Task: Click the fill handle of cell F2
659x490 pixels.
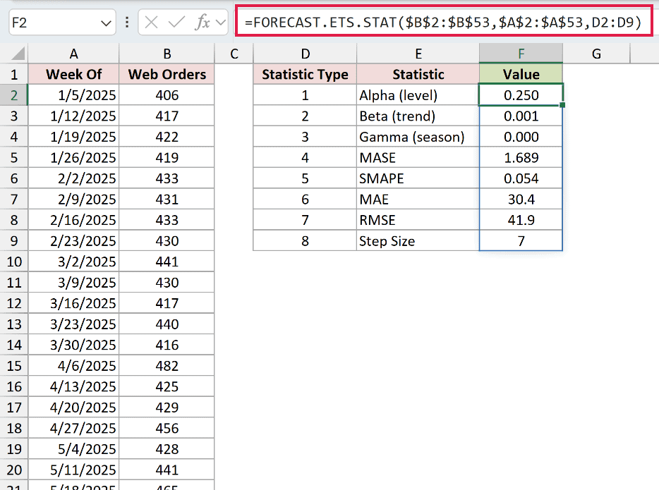Action: tap(562, 105)
